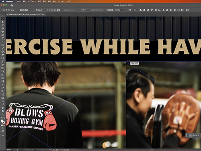Open the ファイル menu

tap(18, 1)
